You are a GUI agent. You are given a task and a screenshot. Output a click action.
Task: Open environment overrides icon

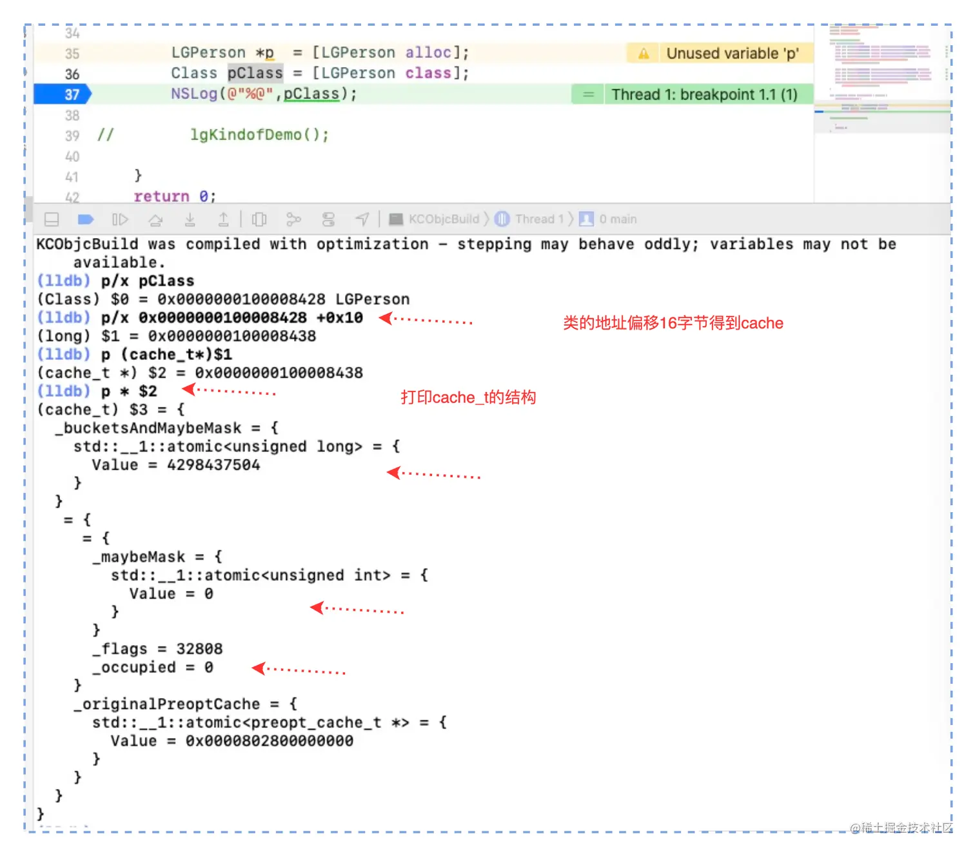[x=328, y=219]
